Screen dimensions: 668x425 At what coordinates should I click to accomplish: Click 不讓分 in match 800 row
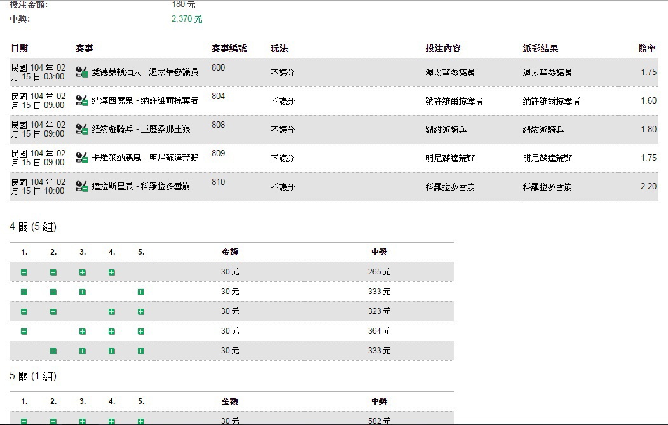[x=283, y=72]
